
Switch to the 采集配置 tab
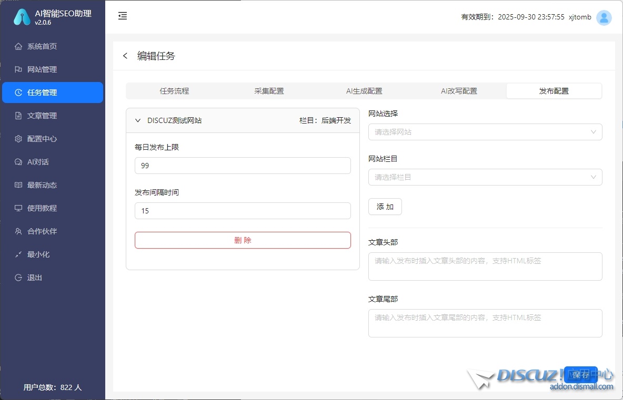[269, 91]
